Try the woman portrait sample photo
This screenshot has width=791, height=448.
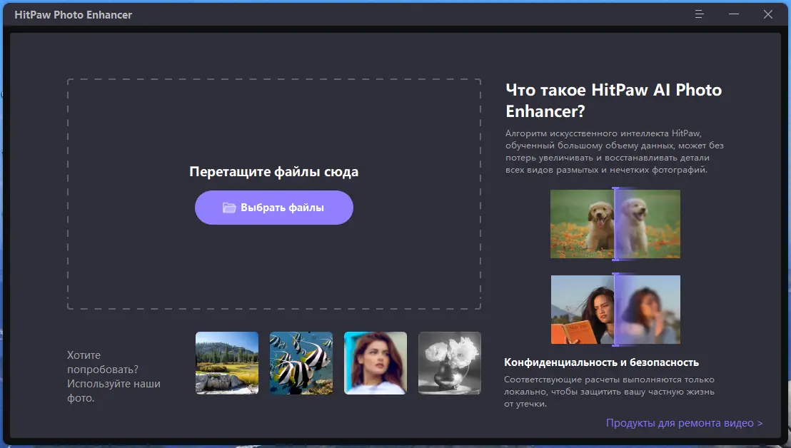[375, 362]
